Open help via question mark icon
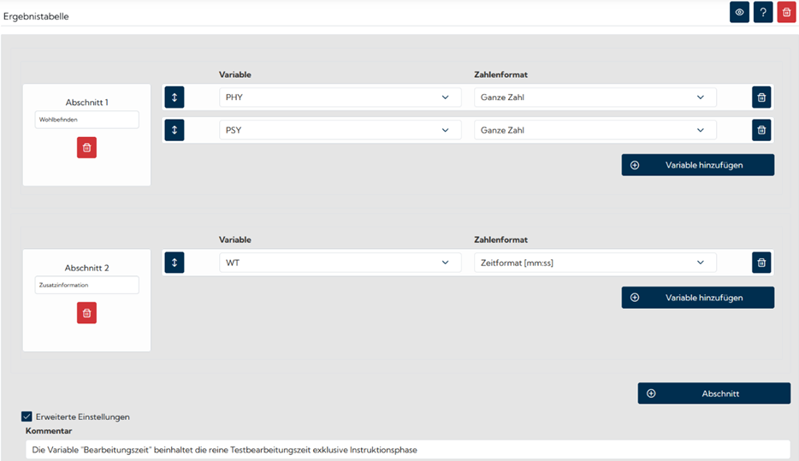 click(763, 12)
